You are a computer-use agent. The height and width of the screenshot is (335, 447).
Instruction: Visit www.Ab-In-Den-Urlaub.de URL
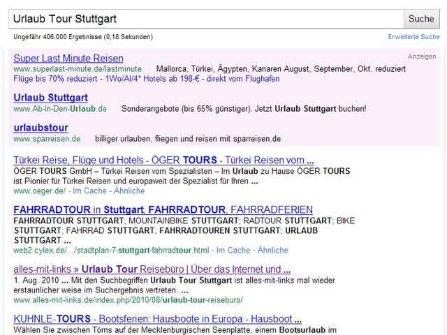(x=60, y=109)
